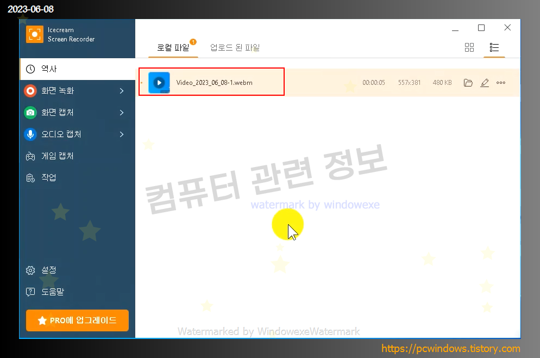Click the 게임 캡처 label
This screenshot has width=540, height=358.
point(58,156)
